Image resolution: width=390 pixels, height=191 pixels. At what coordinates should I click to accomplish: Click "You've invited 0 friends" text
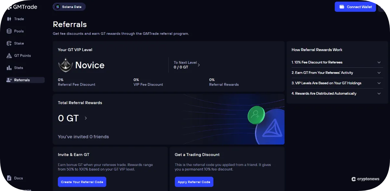(83, 137)
